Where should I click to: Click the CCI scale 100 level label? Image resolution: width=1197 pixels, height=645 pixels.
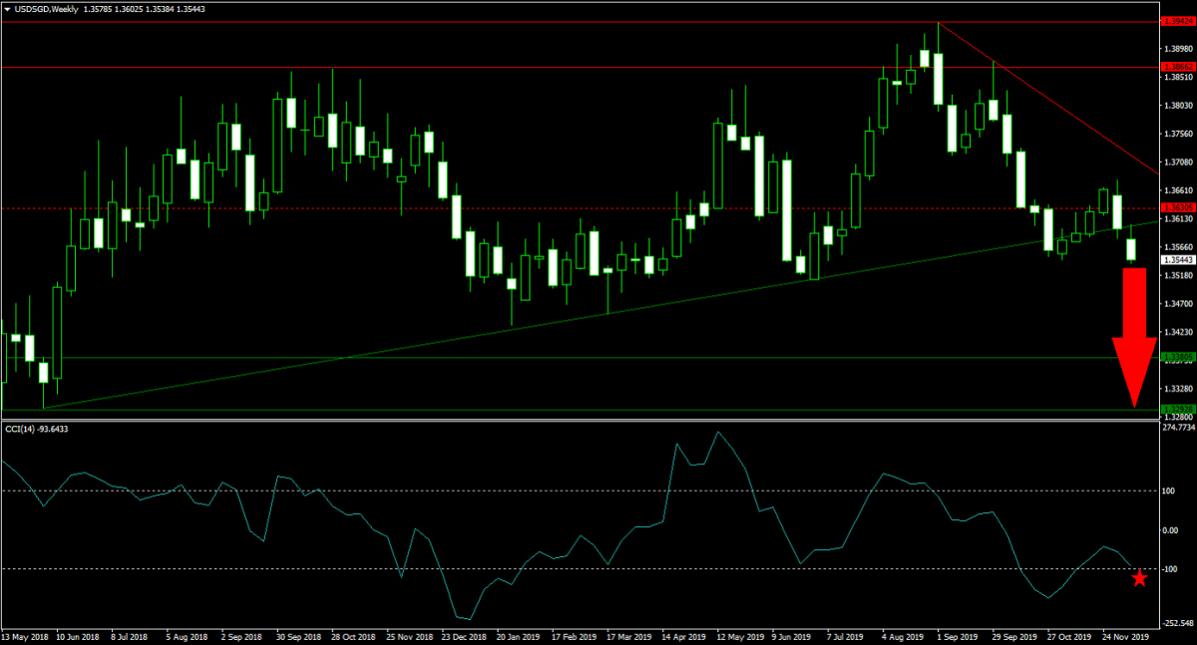pyautogui.click(x=1169, y=490)
